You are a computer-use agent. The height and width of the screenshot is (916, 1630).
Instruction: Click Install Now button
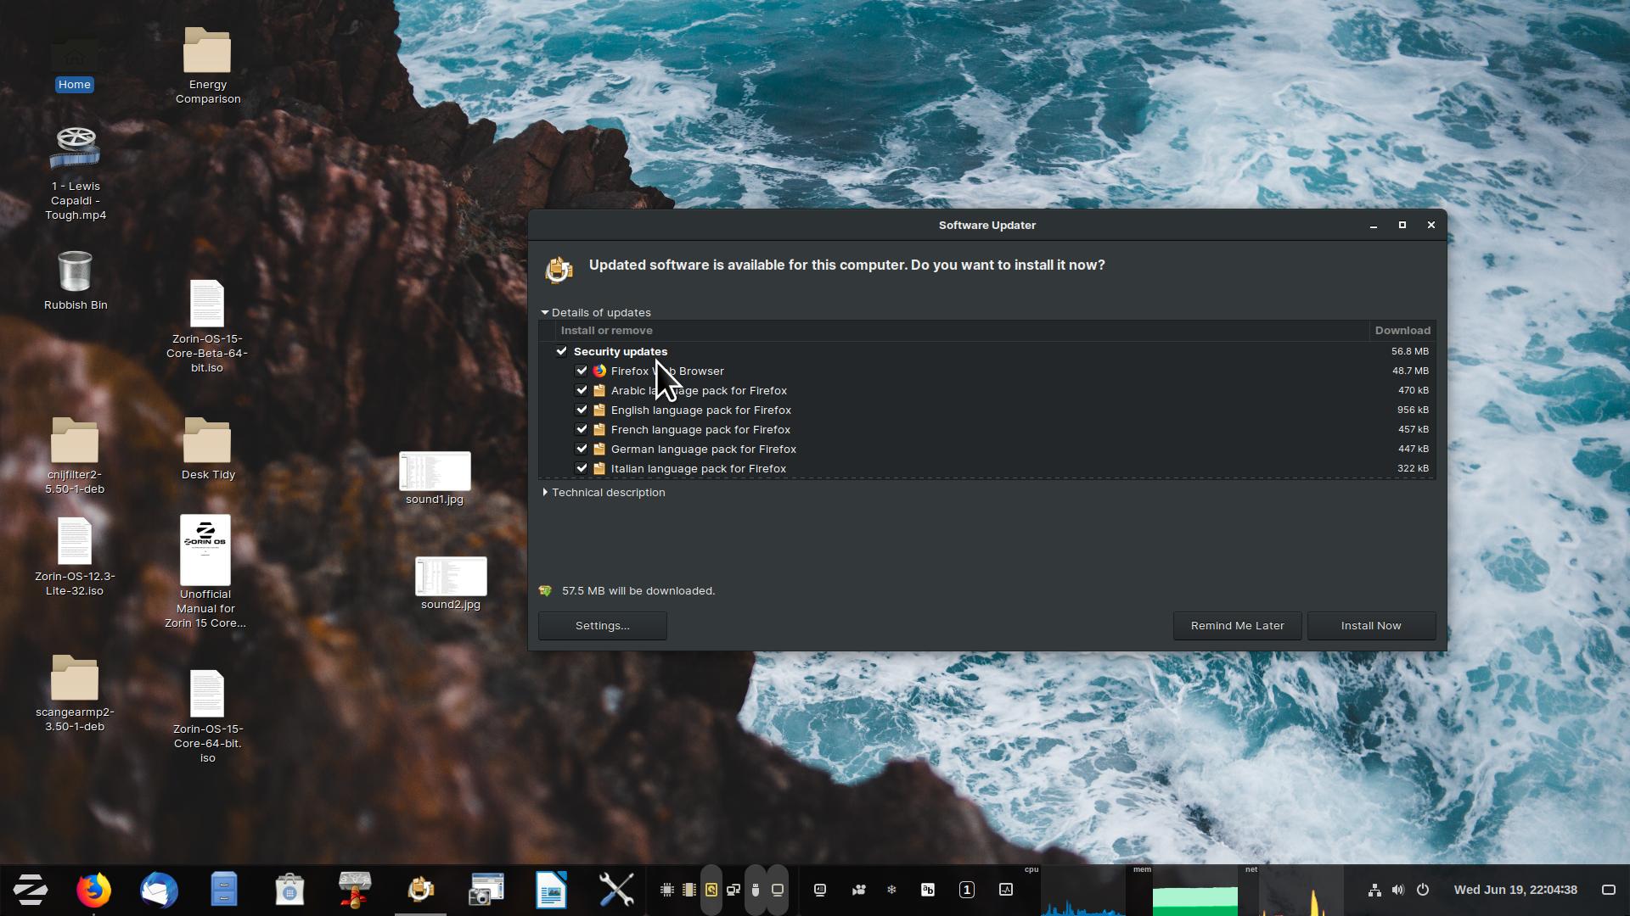point(1371,626)
